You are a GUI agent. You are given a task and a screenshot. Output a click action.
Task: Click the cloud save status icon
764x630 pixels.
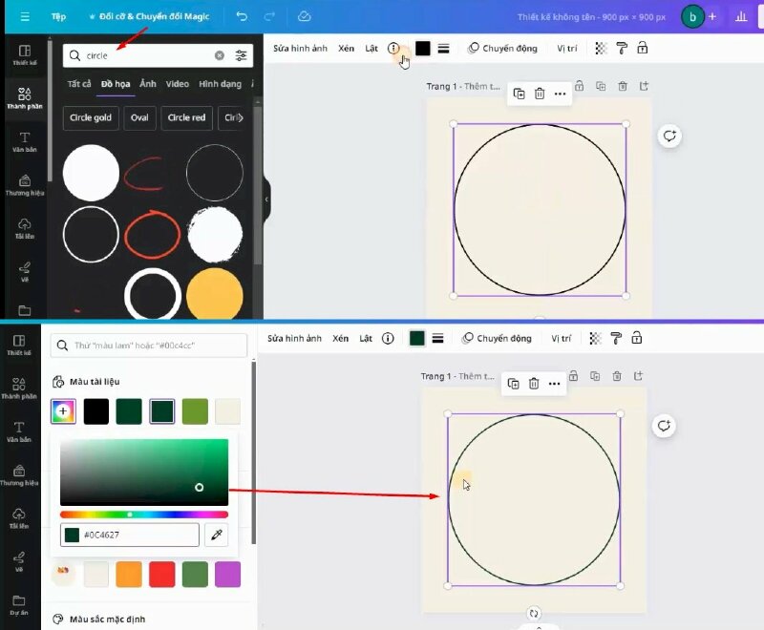(x=304, y=17)
